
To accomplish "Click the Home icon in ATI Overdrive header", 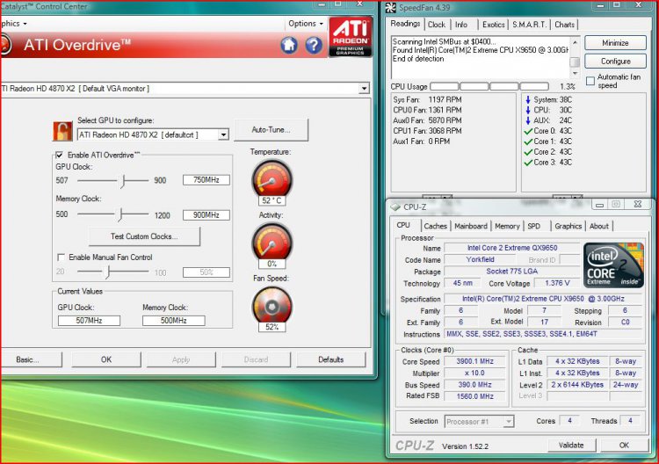I will [x=289, y=45].
